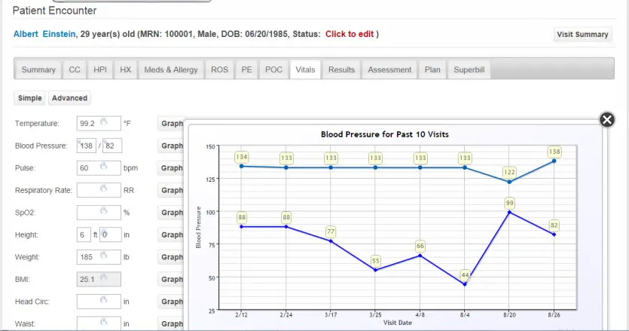Select the Advanced vitals view
This screenshot has height=331, width=629.
[69, 98]
